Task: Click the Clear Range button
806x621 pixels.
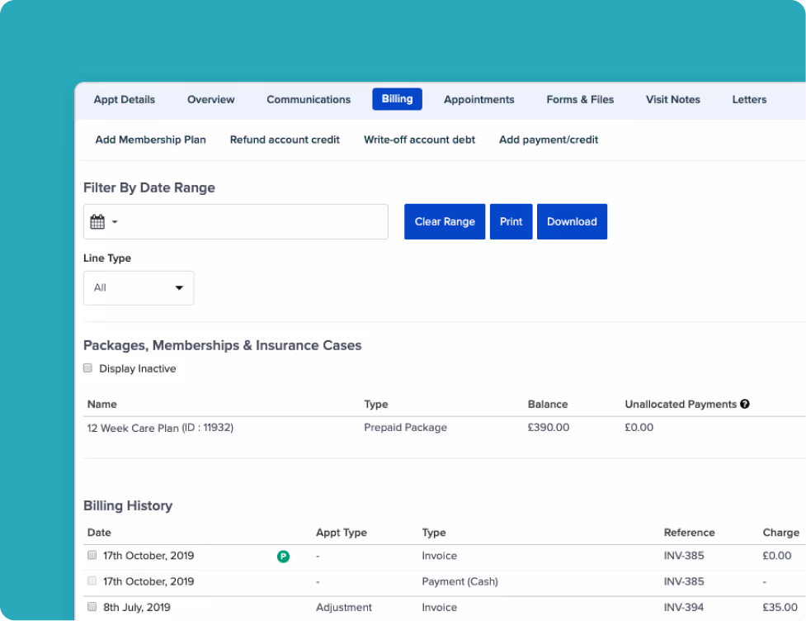Action: tap(445, 222)
